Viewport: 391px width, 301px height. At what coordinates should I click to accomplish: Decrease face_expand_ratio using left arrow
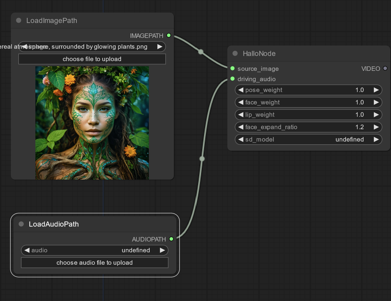click(x=240, y=127)
